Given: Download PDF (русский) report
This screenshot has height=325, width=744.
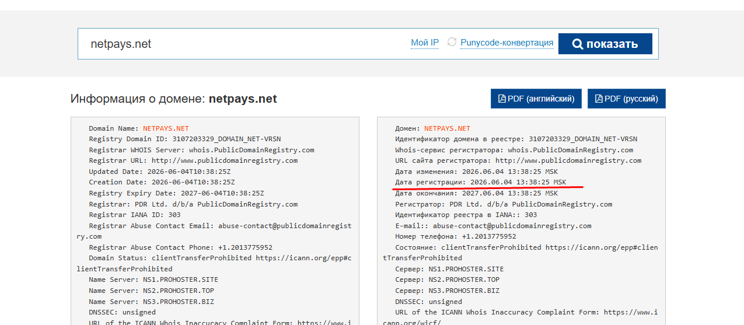Looking at the screenshot, I should pos(627,99).
